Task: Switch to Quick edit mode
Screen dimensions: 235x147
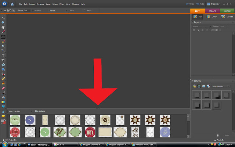Action: pyautogui.click(x=212, y=17)
